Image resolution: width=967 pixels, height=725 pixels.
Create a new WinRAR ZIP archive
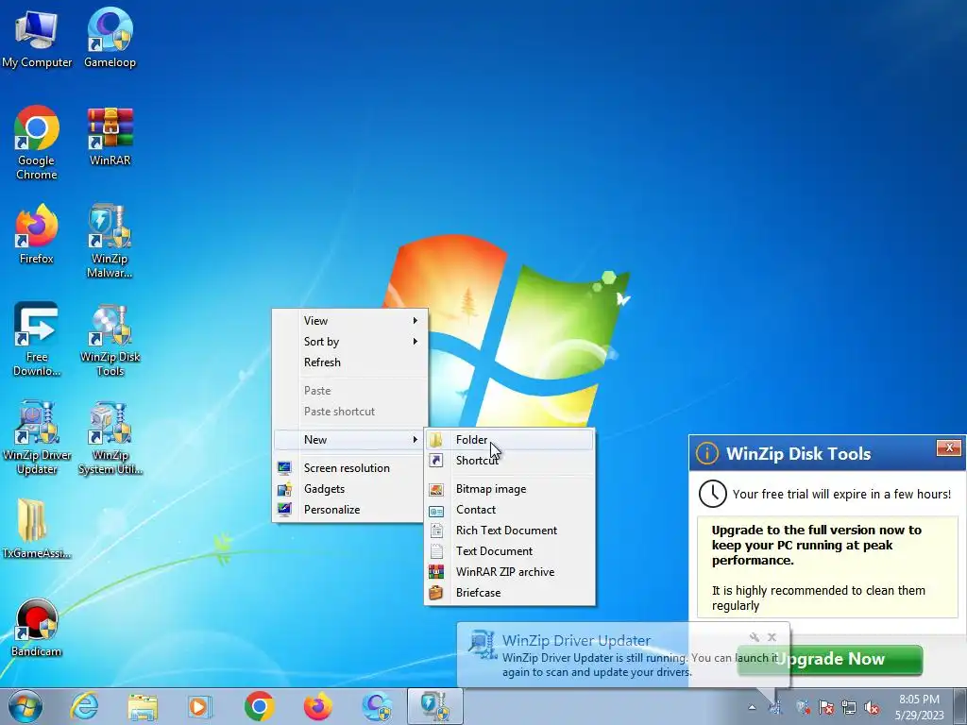click(x=510, y=572)
